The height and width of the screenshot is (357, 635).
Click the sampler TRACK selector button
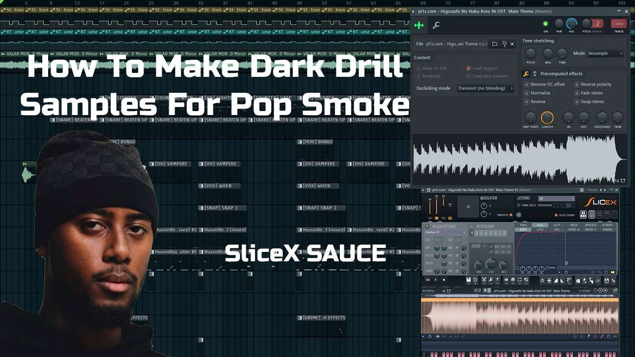[619, 23]
